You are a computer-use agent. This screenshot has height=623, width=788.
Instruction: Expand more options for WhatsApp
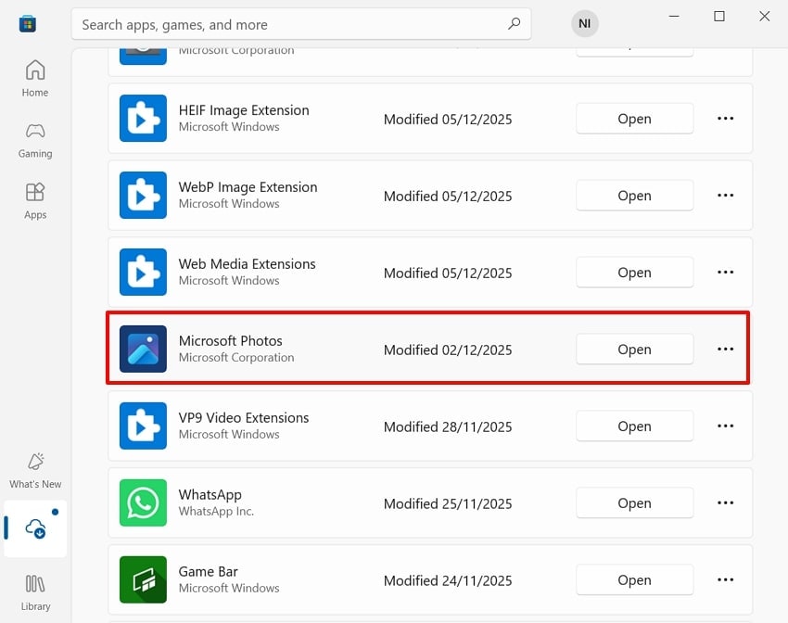coord(725,503)
